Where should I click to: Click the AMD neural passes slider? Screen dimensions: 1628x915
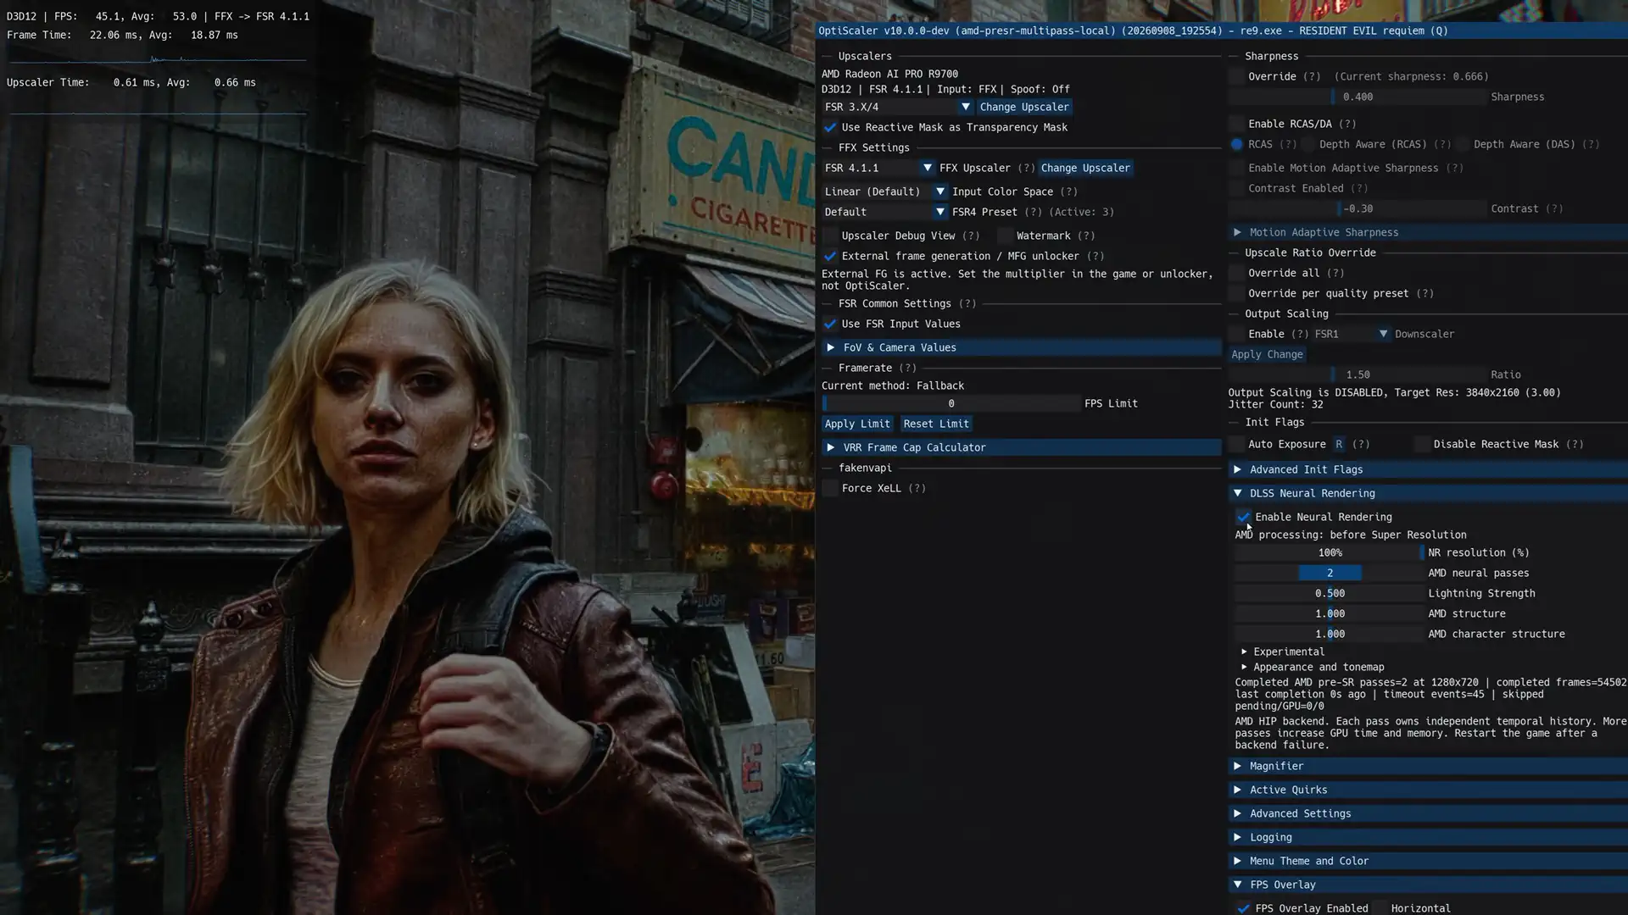[x=1330, y=573]
